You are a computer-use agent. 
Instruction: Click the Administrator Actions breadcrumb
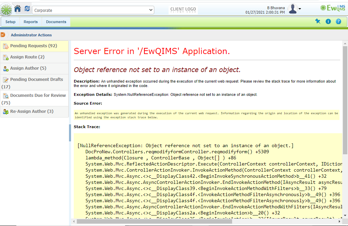(x=31, y=35)
